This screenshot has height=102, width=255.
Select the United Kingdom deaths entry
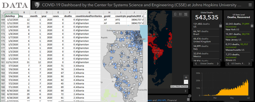coord(205,40)
